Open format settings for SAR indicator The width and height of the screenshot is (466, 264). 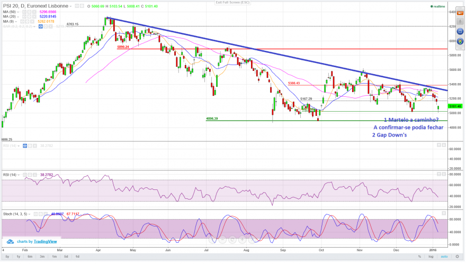pyautogui.click(x=46, y=26)
